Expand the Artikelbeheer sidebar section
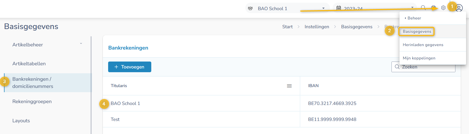This screenshot has height=134, width=469. point(81,44)
